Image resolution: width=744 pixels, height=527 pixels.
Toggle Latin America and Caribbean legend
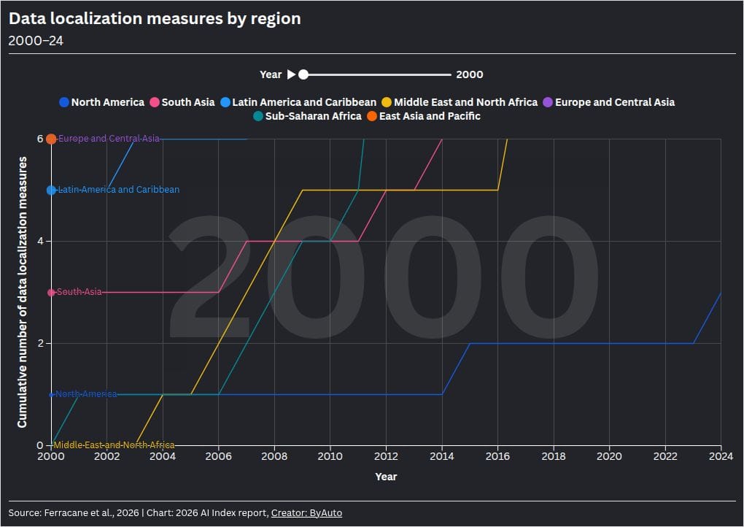(298, 102)
